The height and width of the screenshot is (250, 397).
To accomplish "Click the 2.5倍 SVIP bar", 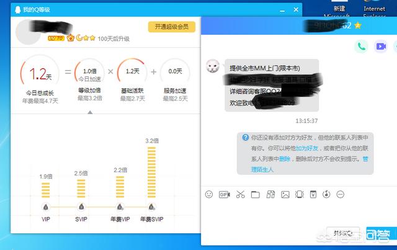I will coord(81,189).
